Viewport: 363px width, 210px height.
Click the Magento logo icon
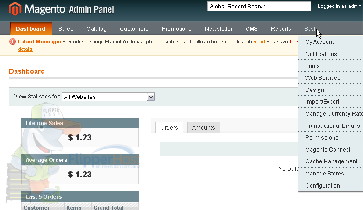[x=15, y=9]
